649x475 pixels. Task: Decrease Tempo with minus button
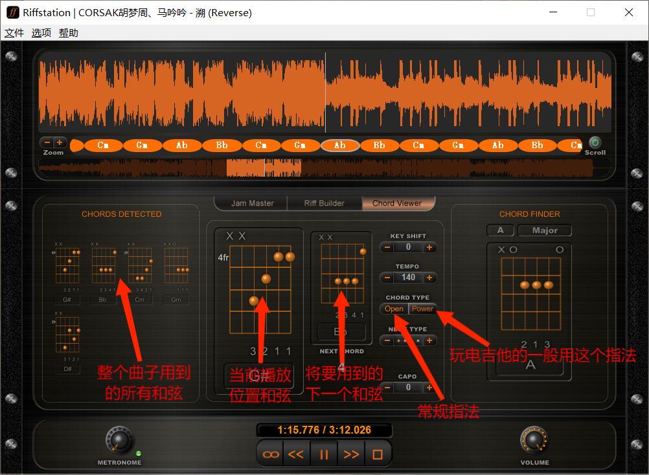pyautogui.click(x=387, y=278)
